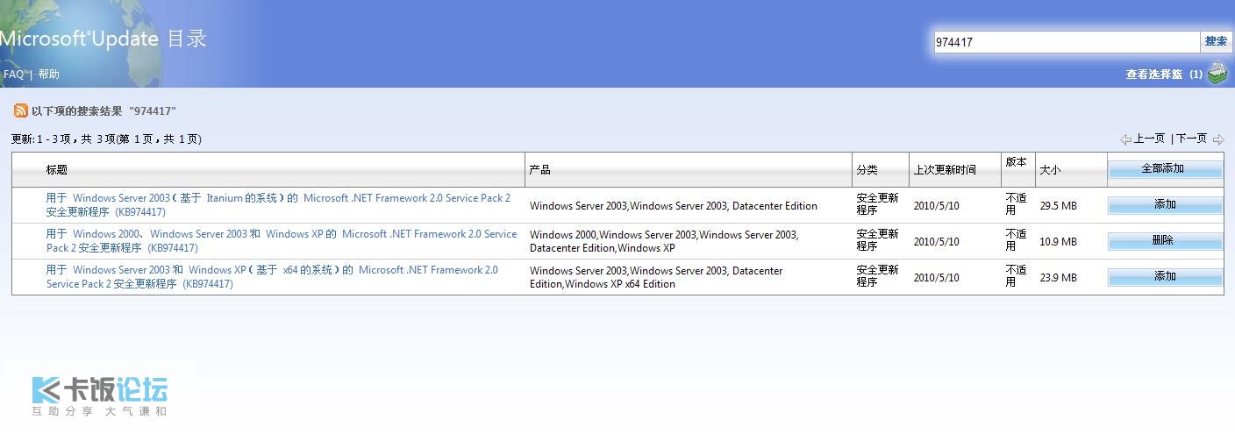Screen dimensions: 1235x434
Task: Open the 帮助 help link
Action: 49,75
